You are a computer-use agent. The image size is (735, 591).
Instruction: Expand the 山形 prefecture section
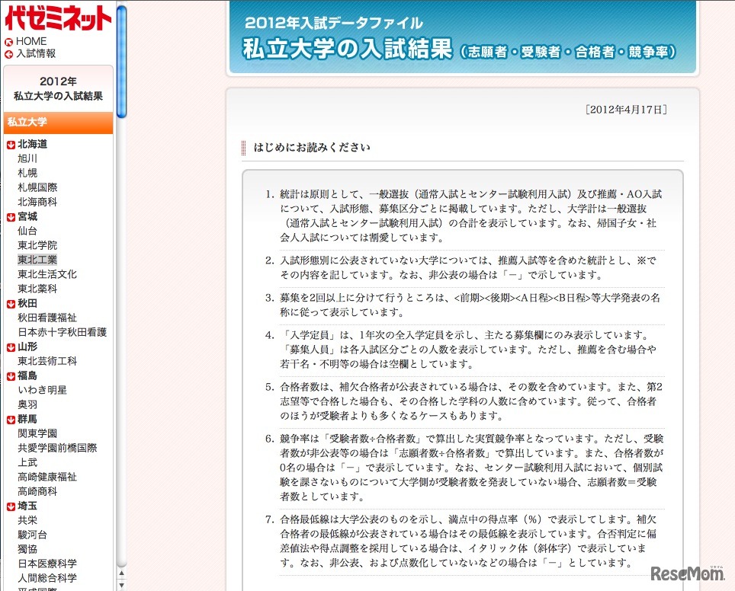(27, 347)
